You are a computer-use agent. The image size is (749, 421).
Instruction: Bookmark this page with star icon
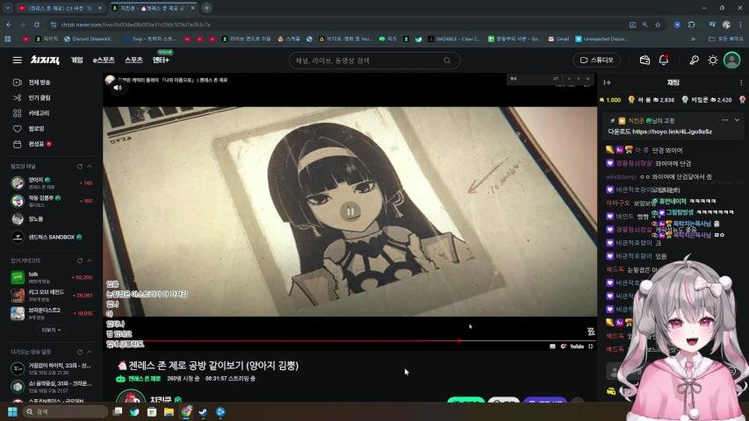point(658,25)
